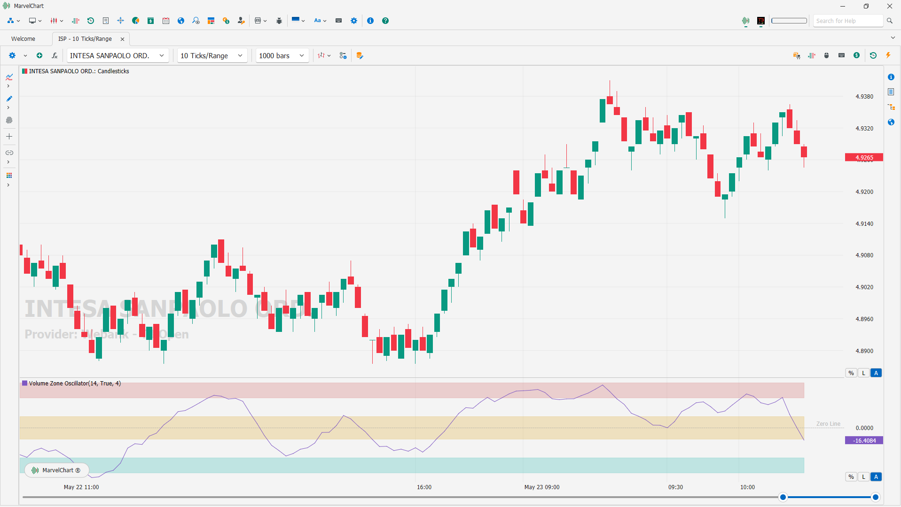The width and height of the screenshot is (901, 507).
Task: Click the blue info icon in top toolbar
Action: [370, 21]
